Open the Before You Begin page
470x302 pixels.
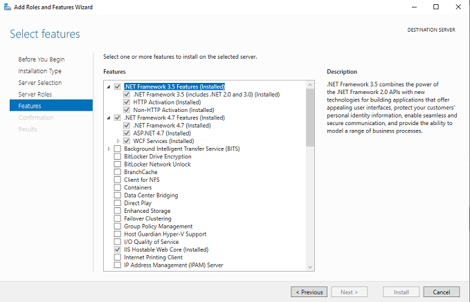click(x=41, y=59)
